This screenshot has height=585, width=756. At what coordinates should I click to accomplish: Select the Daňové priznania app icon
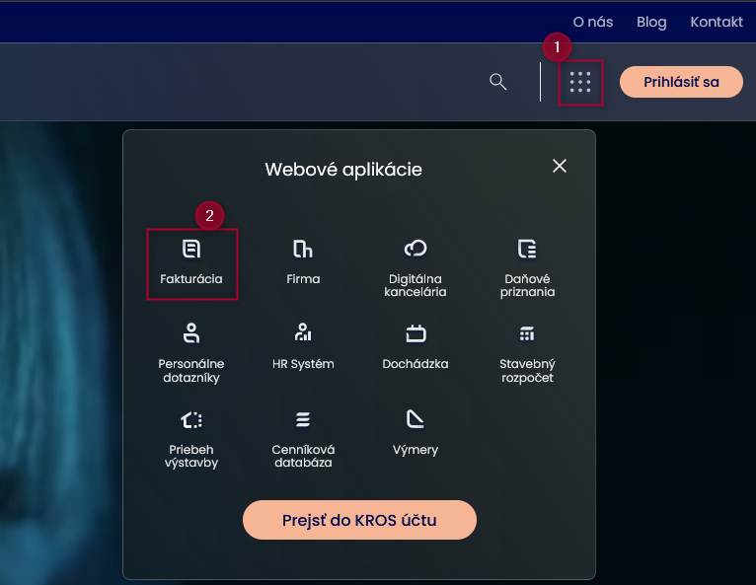(x=527, y=249)
